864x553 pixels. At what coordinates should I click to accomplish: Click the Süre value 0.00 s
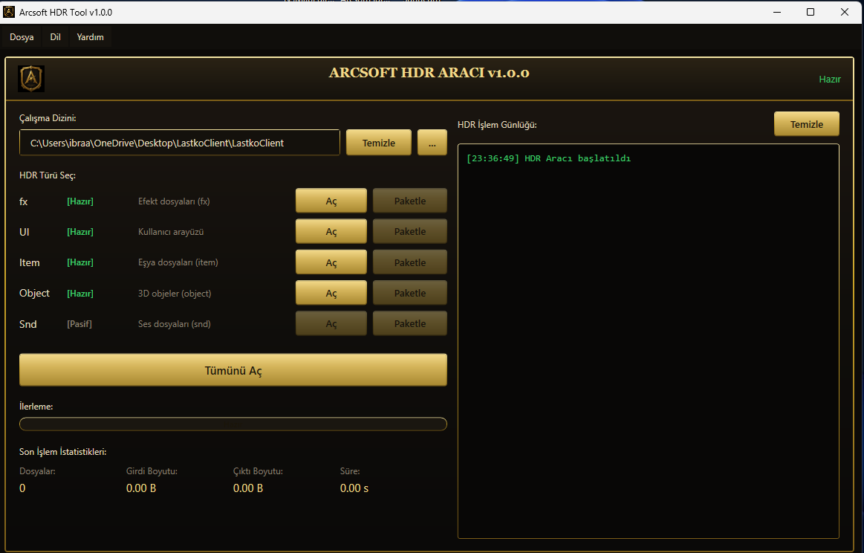point(354,488)
